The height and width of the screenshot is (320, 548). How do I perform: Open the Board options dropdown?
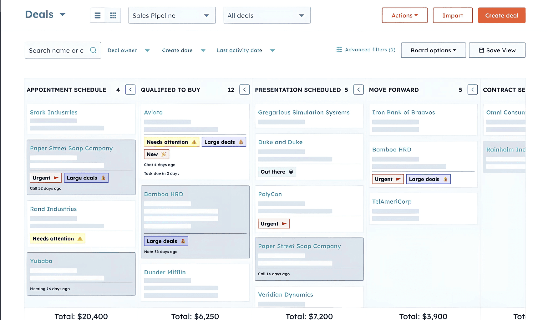pos(434,50)
